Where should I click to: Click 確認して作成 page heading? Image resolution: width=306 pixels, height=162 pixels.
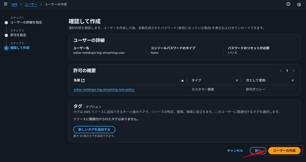85,21
